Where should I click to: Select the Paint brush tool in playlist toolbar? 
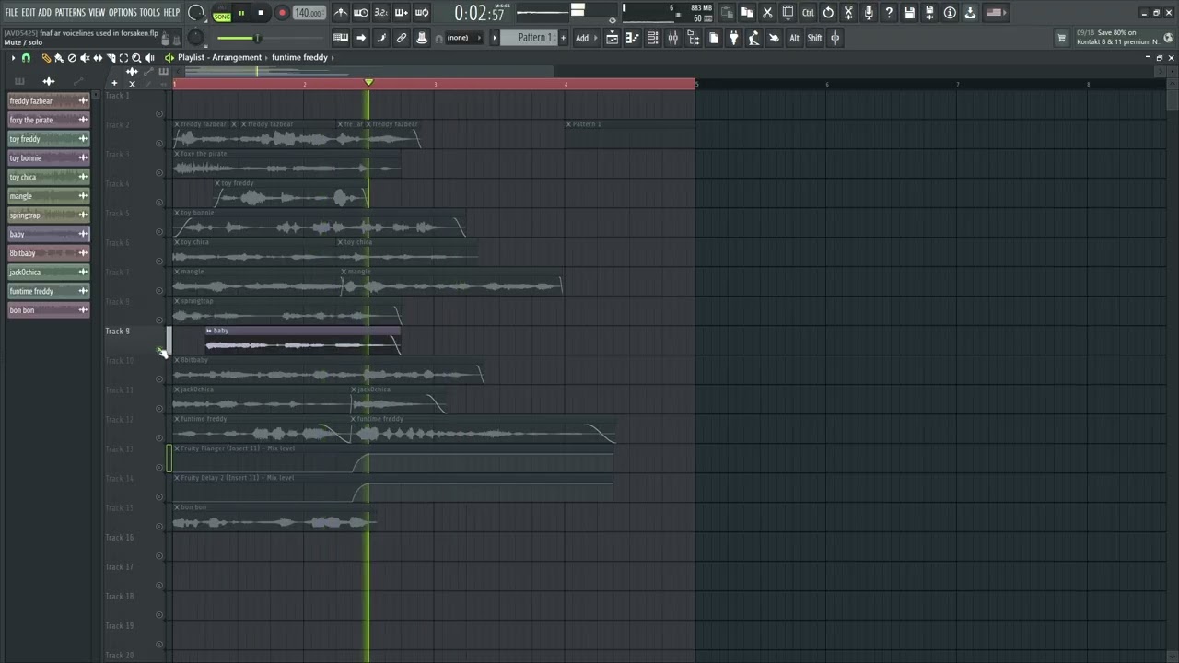pyautogui.click(x=59, y=58)
